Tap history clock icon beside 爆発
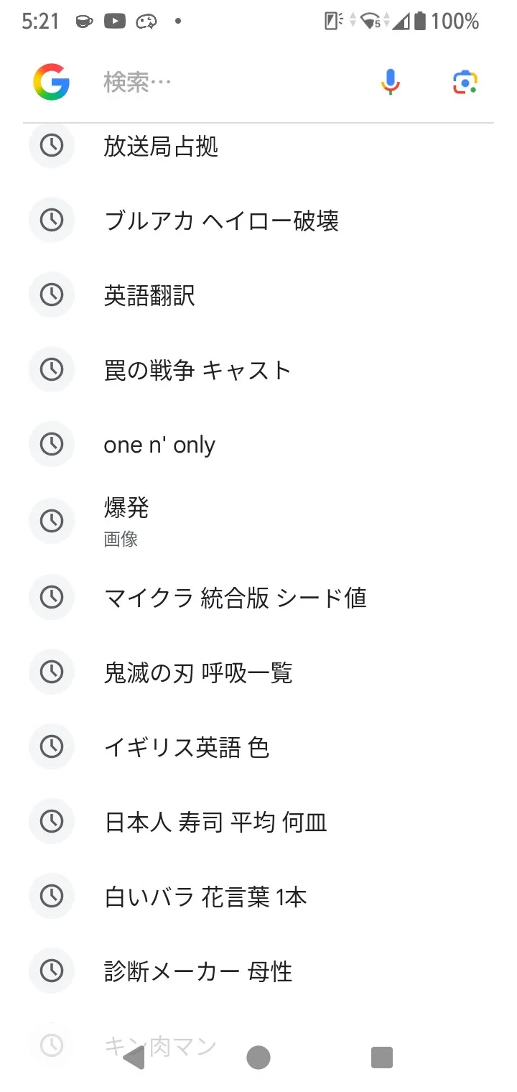 pos(52,521)
